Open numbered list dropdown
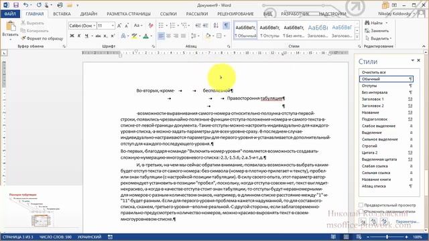Viewport: 429px width, 241px height. [x=178, y=25]
